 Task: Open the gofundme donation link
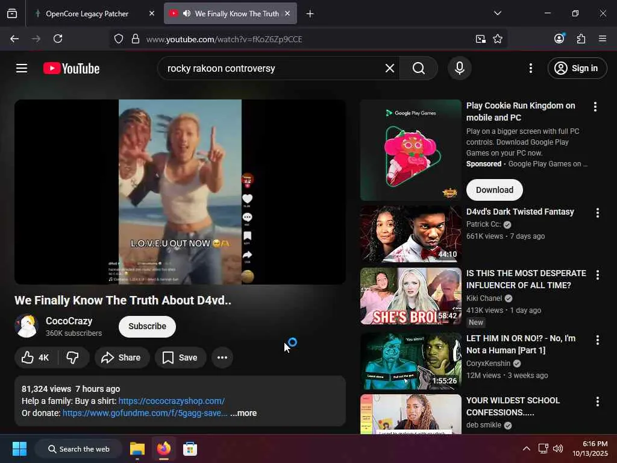tap(145, 413)
